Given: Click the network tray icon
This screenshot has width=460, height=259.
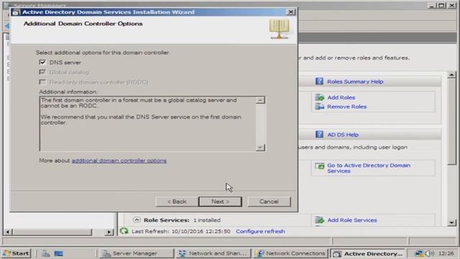Looking at the screenshot, I should pyautogui.click(x=420, y=253).
